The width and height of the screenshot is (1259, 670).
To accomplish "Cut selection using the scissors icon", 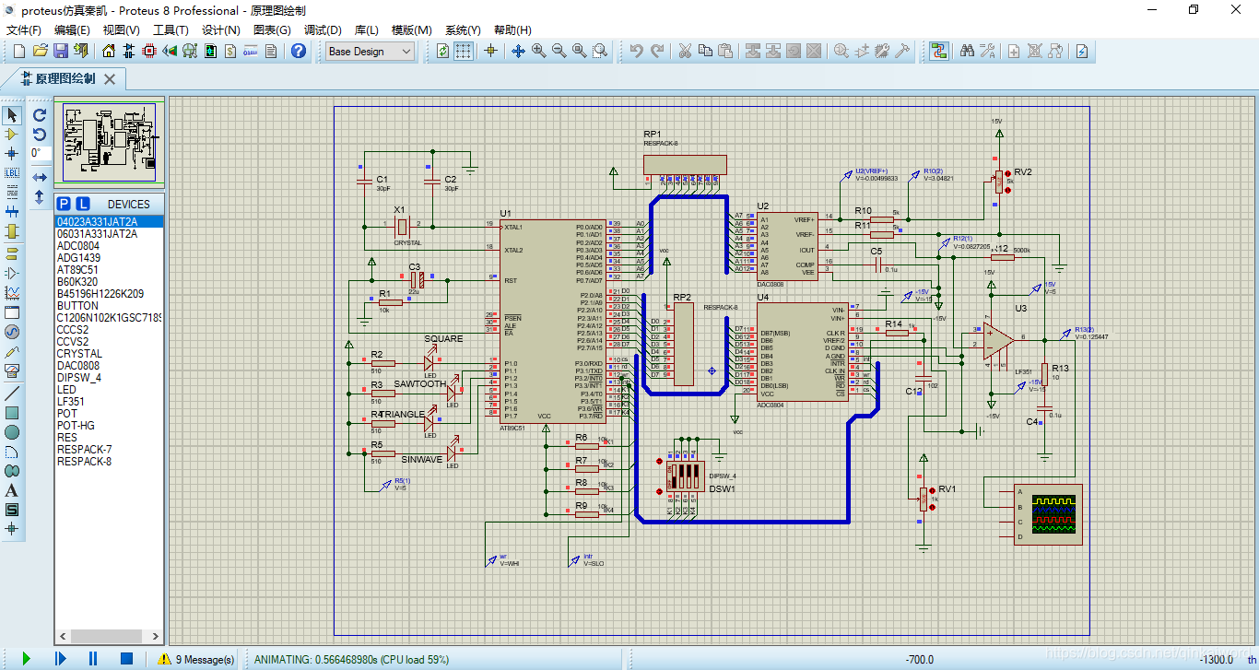I will pos(685,52).
